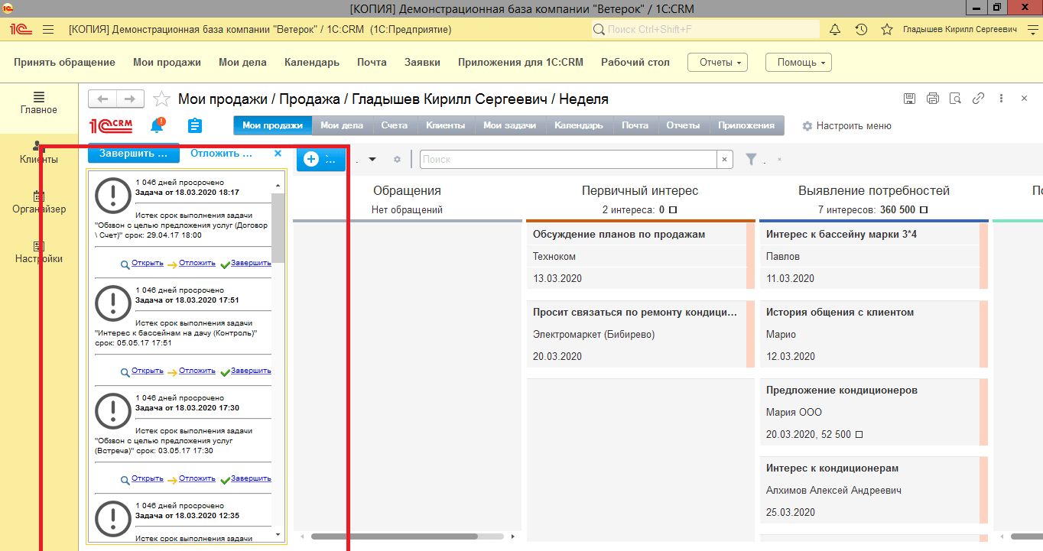Switch to Мои задачи tab
The image size is (1043, 551).
pyautogui.click(x=510, y=125)
